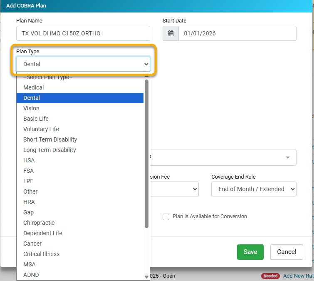Viewport: 314px width, 281px height.
Task: Choose Medical from the plan type list
Action: [x=34, y=87]
